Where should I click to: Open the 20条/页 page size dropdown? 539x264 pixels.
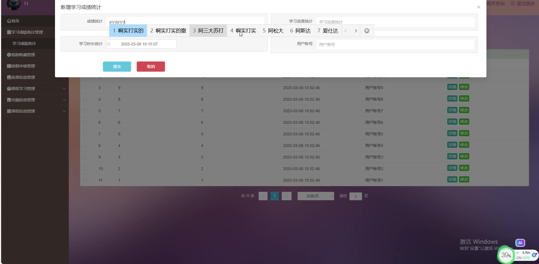315,196
